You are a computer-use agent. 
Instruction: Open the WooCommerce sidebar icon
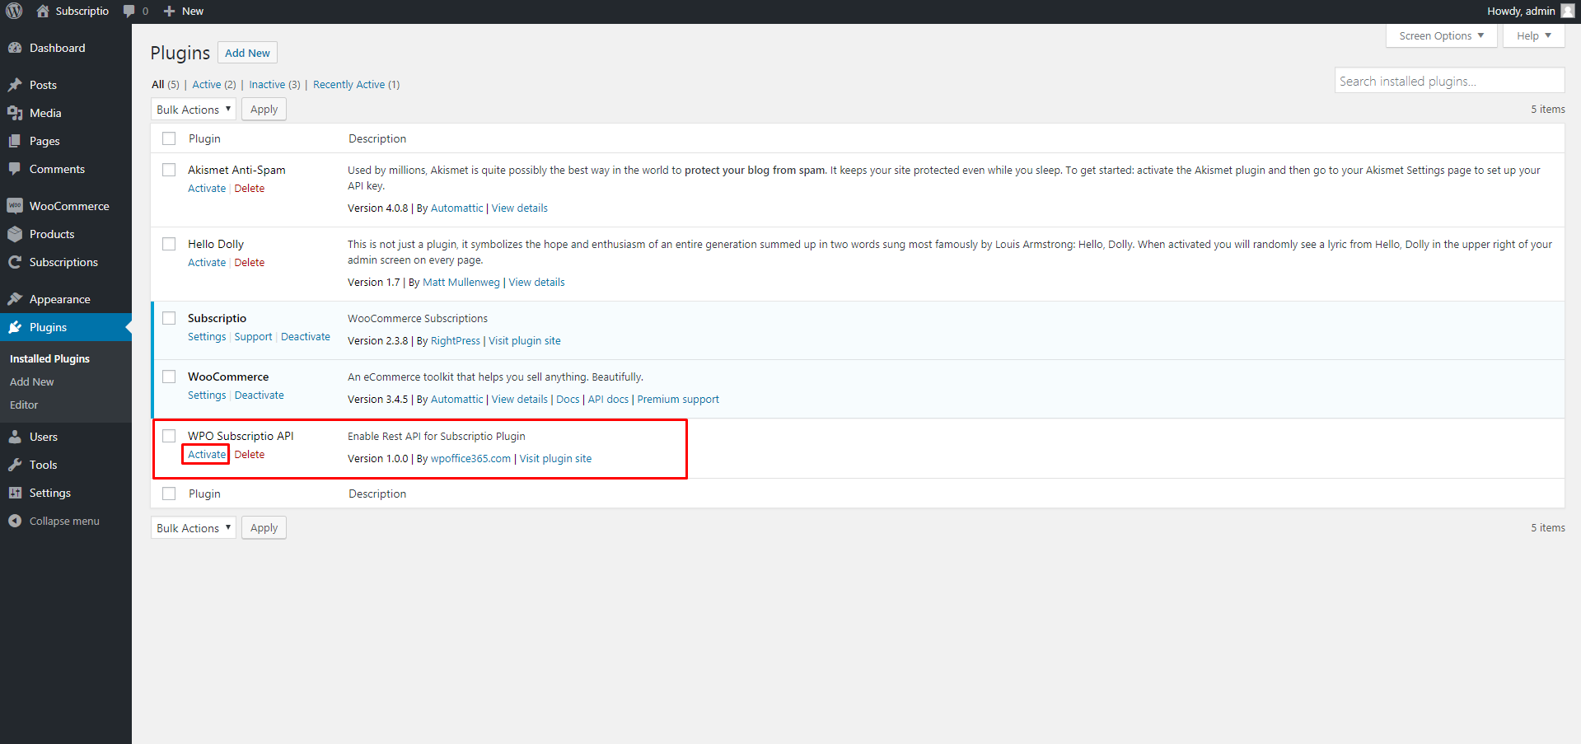(16, 205)
